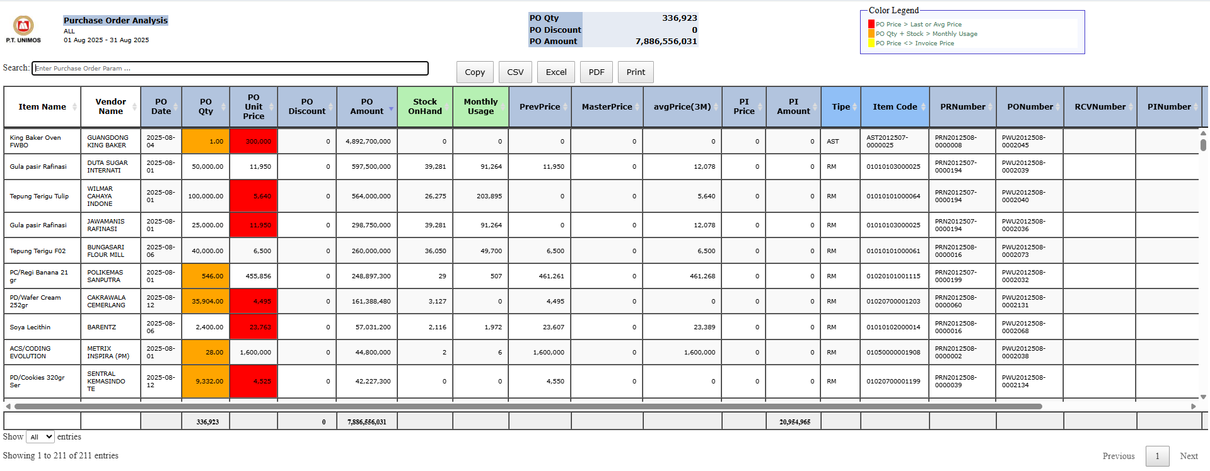The width and height of the screenshot is (1210, 471).
Task: Open the Show entries dropdown
Action: (x=40, y=437)
